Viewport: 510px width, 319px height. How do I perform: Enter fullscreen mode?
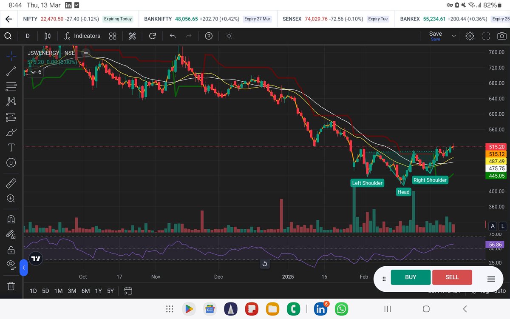486,36
